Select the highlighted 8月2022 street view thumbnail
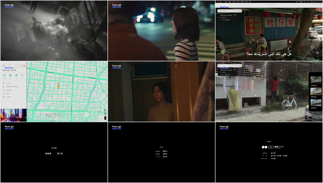The image size is (323, 183). point(316,91)
